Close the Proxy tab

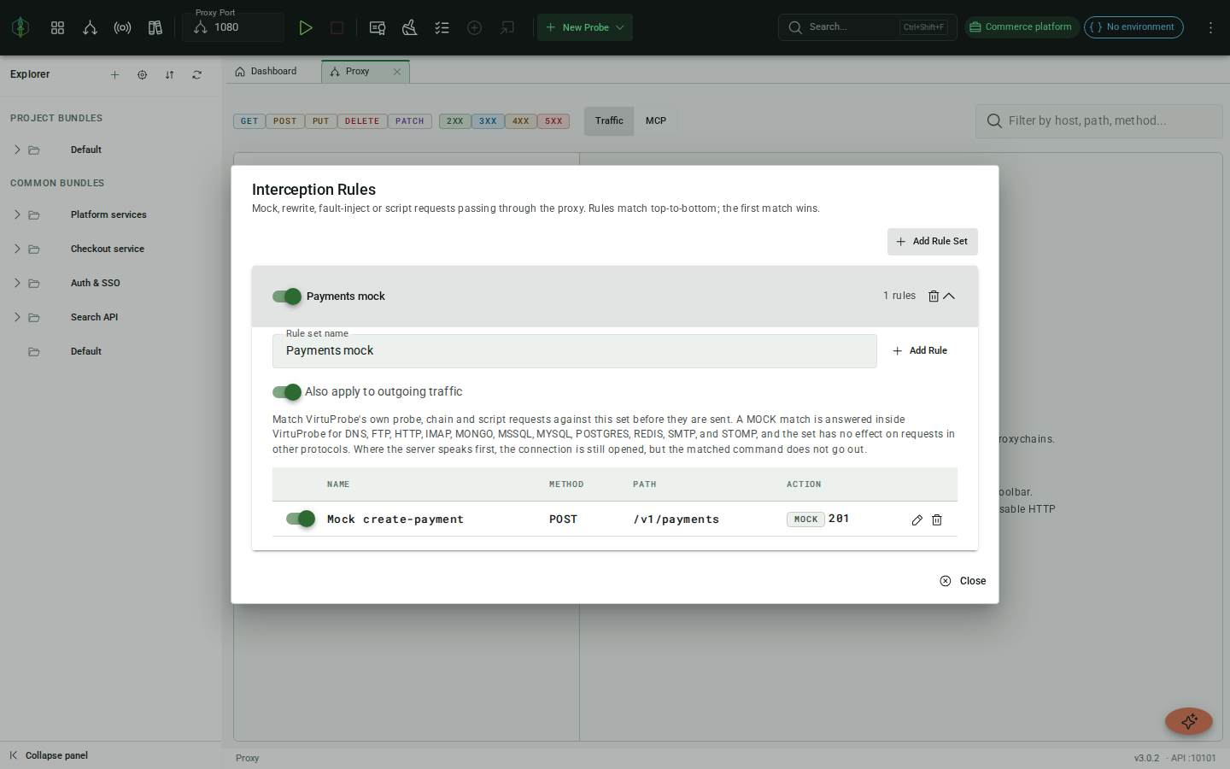pyautogui.click(x=397, y=72)
